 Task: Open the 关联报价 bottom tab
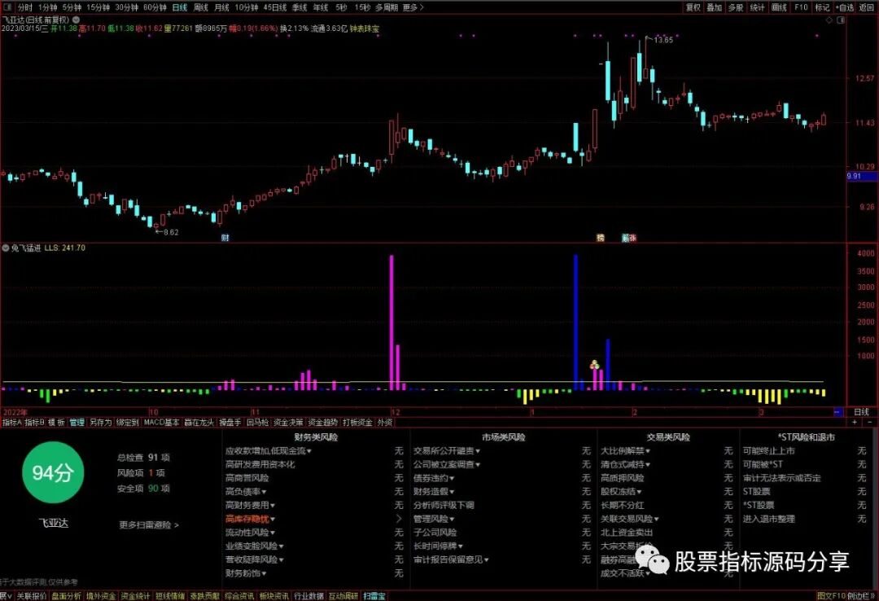(32, 596)
